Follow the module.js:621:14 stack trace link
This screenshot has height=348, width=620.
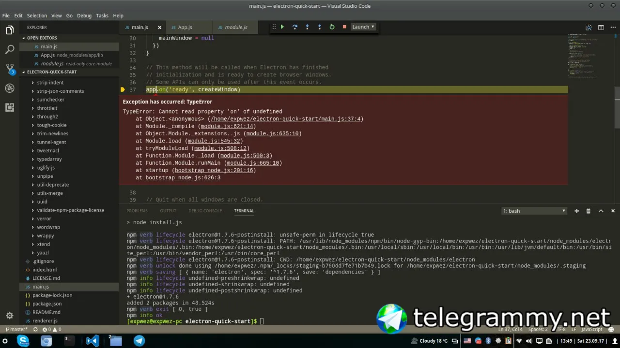coord(226,127)
